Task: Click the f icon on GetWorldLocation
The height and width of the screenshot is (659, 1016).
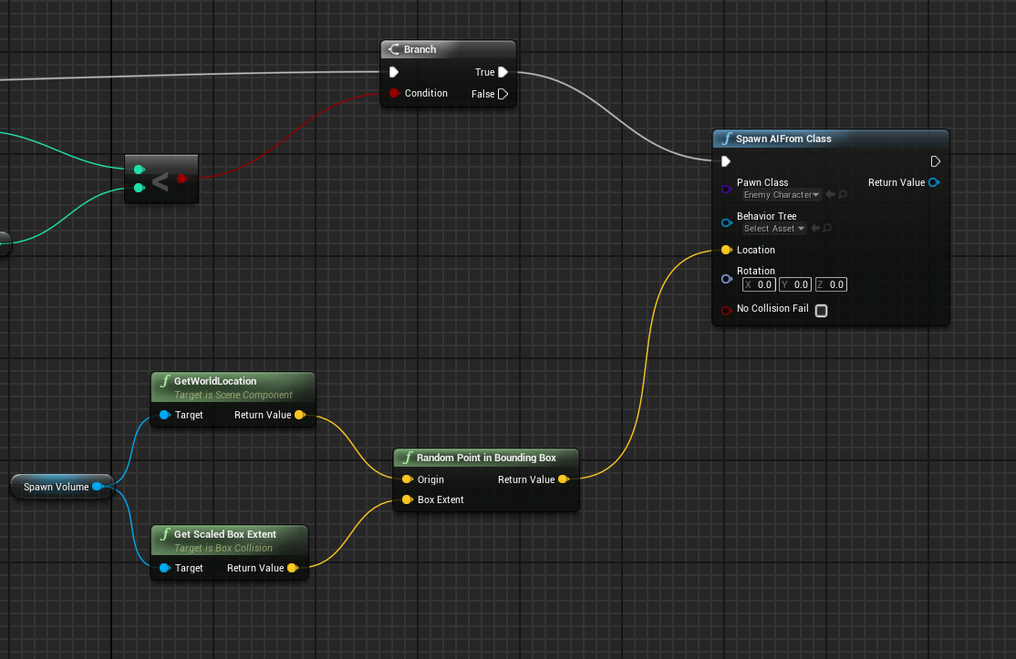Action: pyautogui.click(x=164, y=381)
